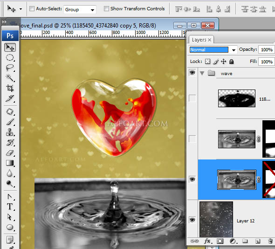The image size is (275, 249).
Task: Create new fill or adjustment layer
Action: point(233,241)
